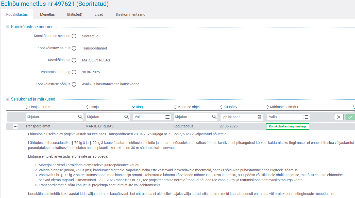Select the MARJE-LY REBAS table cell
The width and height of the screenshot is (355, 198).
point(99,126)
